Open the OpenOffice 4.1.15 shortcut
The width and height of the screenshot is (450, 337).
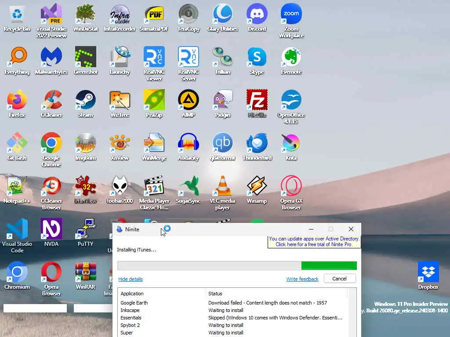[x=291, y=107]
